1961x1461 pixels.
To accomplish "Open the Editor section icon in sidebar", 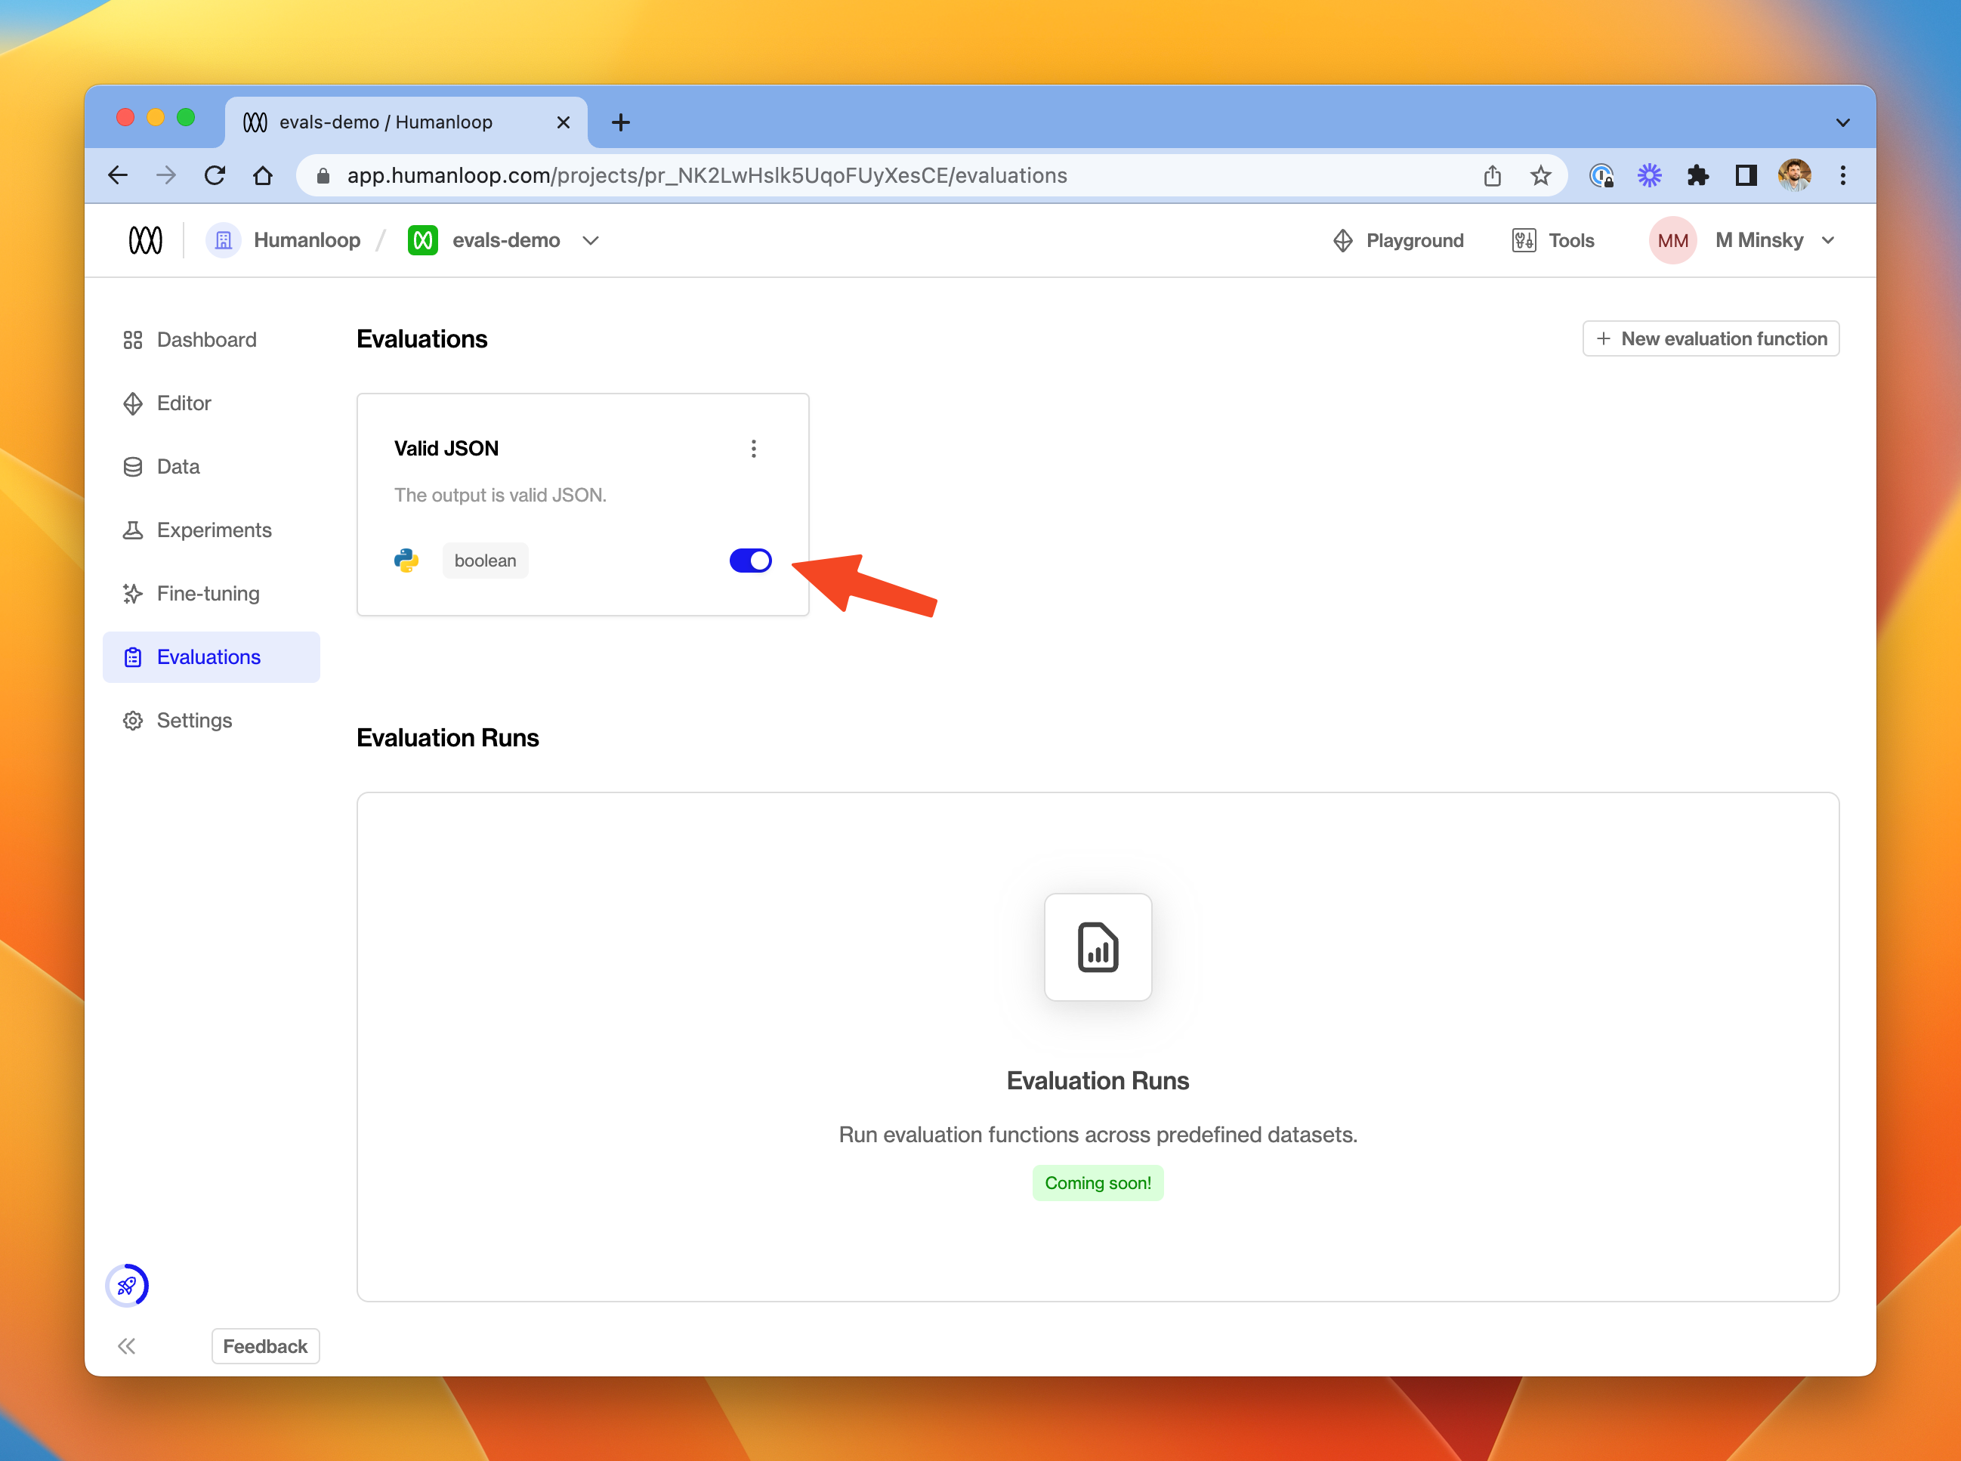I will coord(134,403).
